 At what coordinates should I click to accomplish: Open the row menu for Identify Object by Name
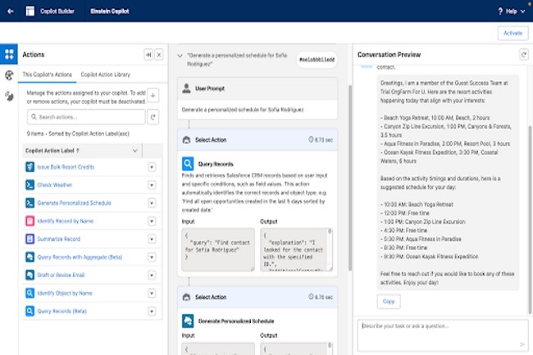click(152, 294)
